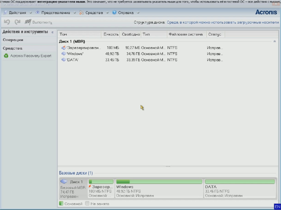This screenshot has width=281, height=210.
Task: Select Windows partition bar in disk map
Action: 159,182
